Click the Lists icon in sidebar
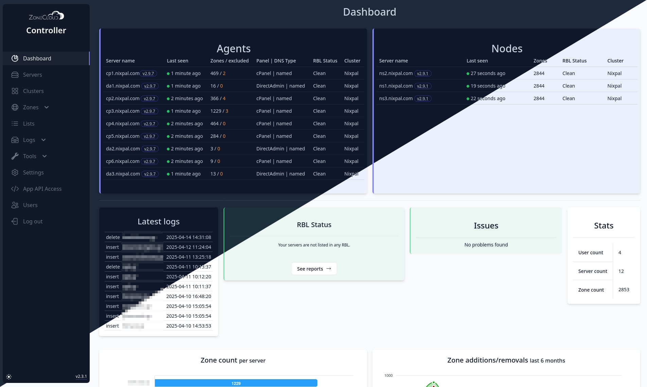 (x=15, y=124)
